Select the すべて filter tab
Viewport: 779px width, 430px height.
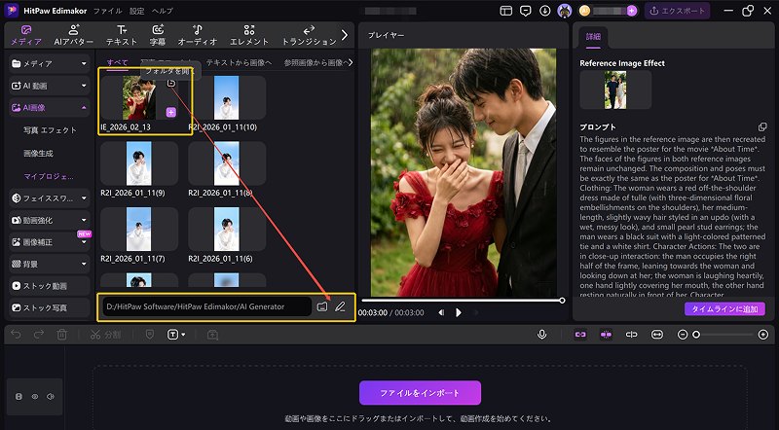(118, 62)
